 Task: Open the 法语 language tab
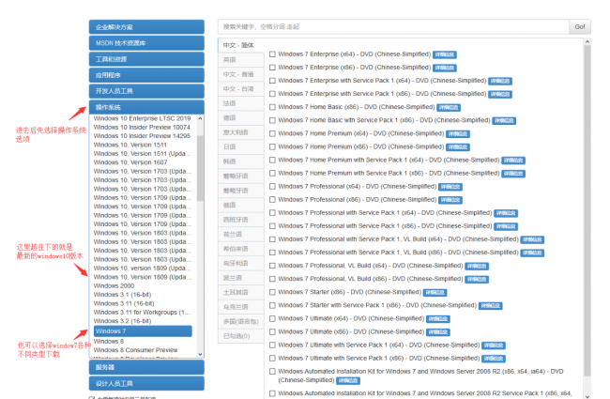tap(241, 103)
